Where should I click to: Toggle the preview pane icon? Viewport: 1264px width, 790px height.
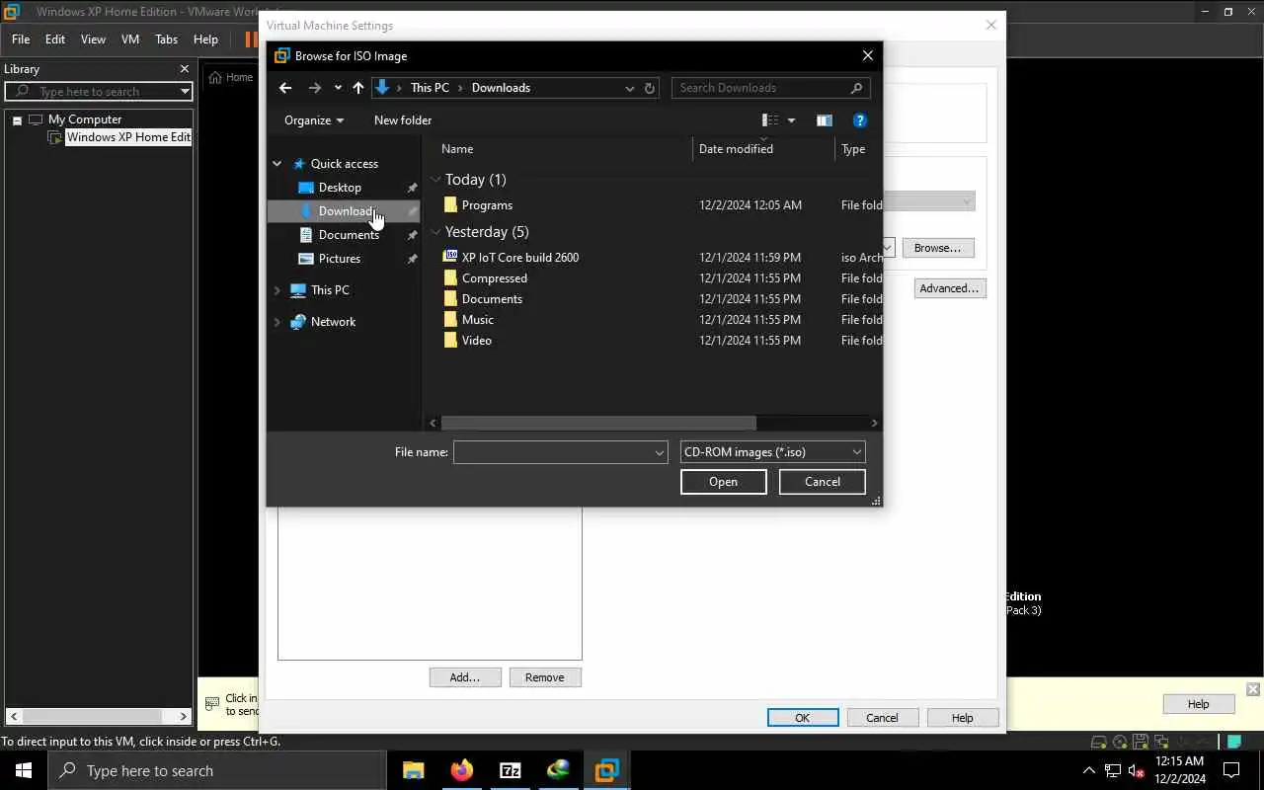click(x=825, y=120)
